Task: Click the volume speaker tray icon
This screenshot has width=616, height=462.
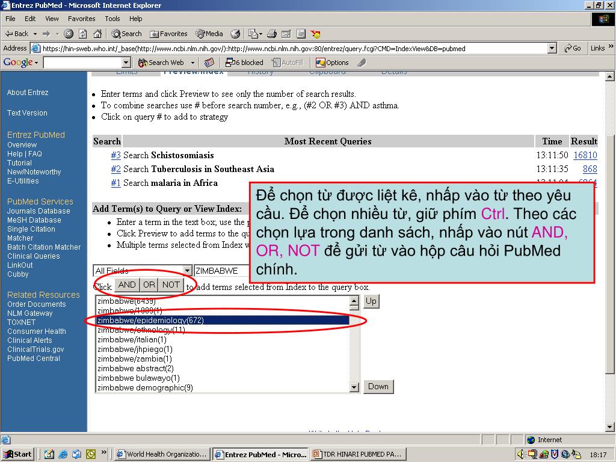Action: tap(520, 454)
